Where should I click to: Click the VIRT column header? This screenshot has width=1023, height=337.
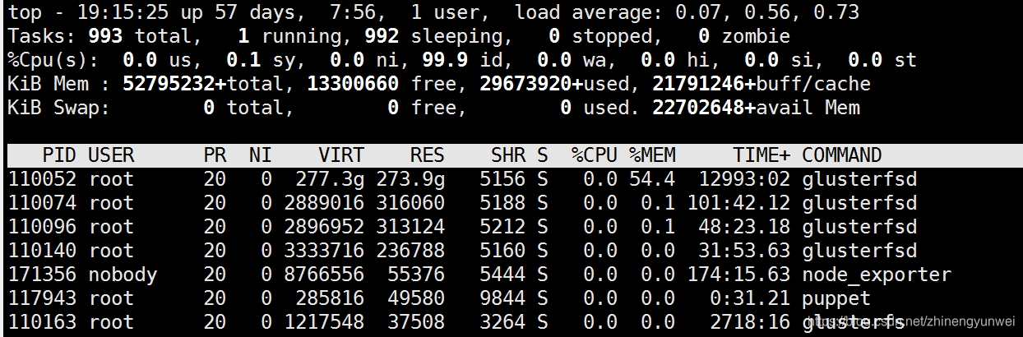[x=341, y=155]
